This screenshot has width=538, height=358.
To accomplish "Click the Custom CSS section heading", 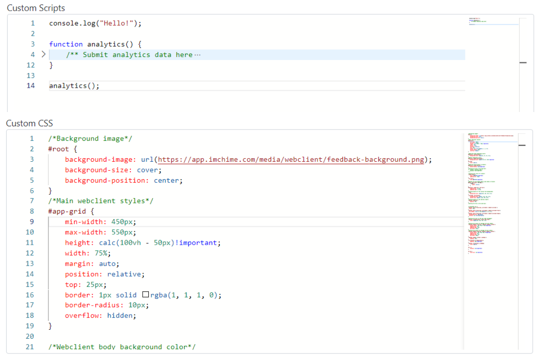I will (30, 123).
